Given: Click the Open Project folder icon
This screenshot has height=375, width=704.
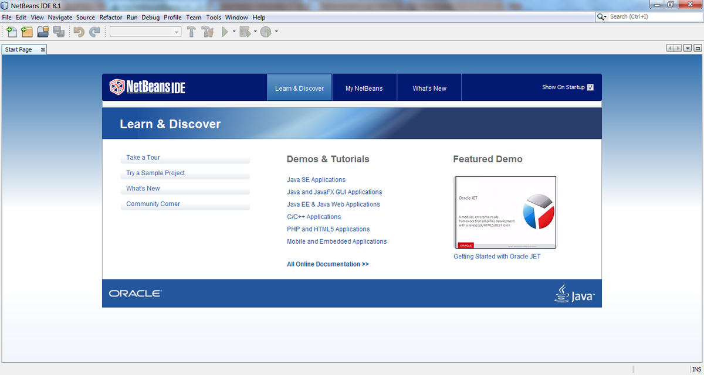Looking at the screenshot, I should coord(43,32).
